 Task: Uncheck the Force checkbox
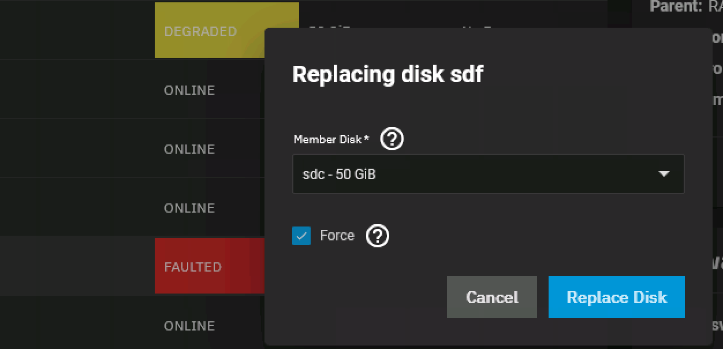[x=301, y=236]
